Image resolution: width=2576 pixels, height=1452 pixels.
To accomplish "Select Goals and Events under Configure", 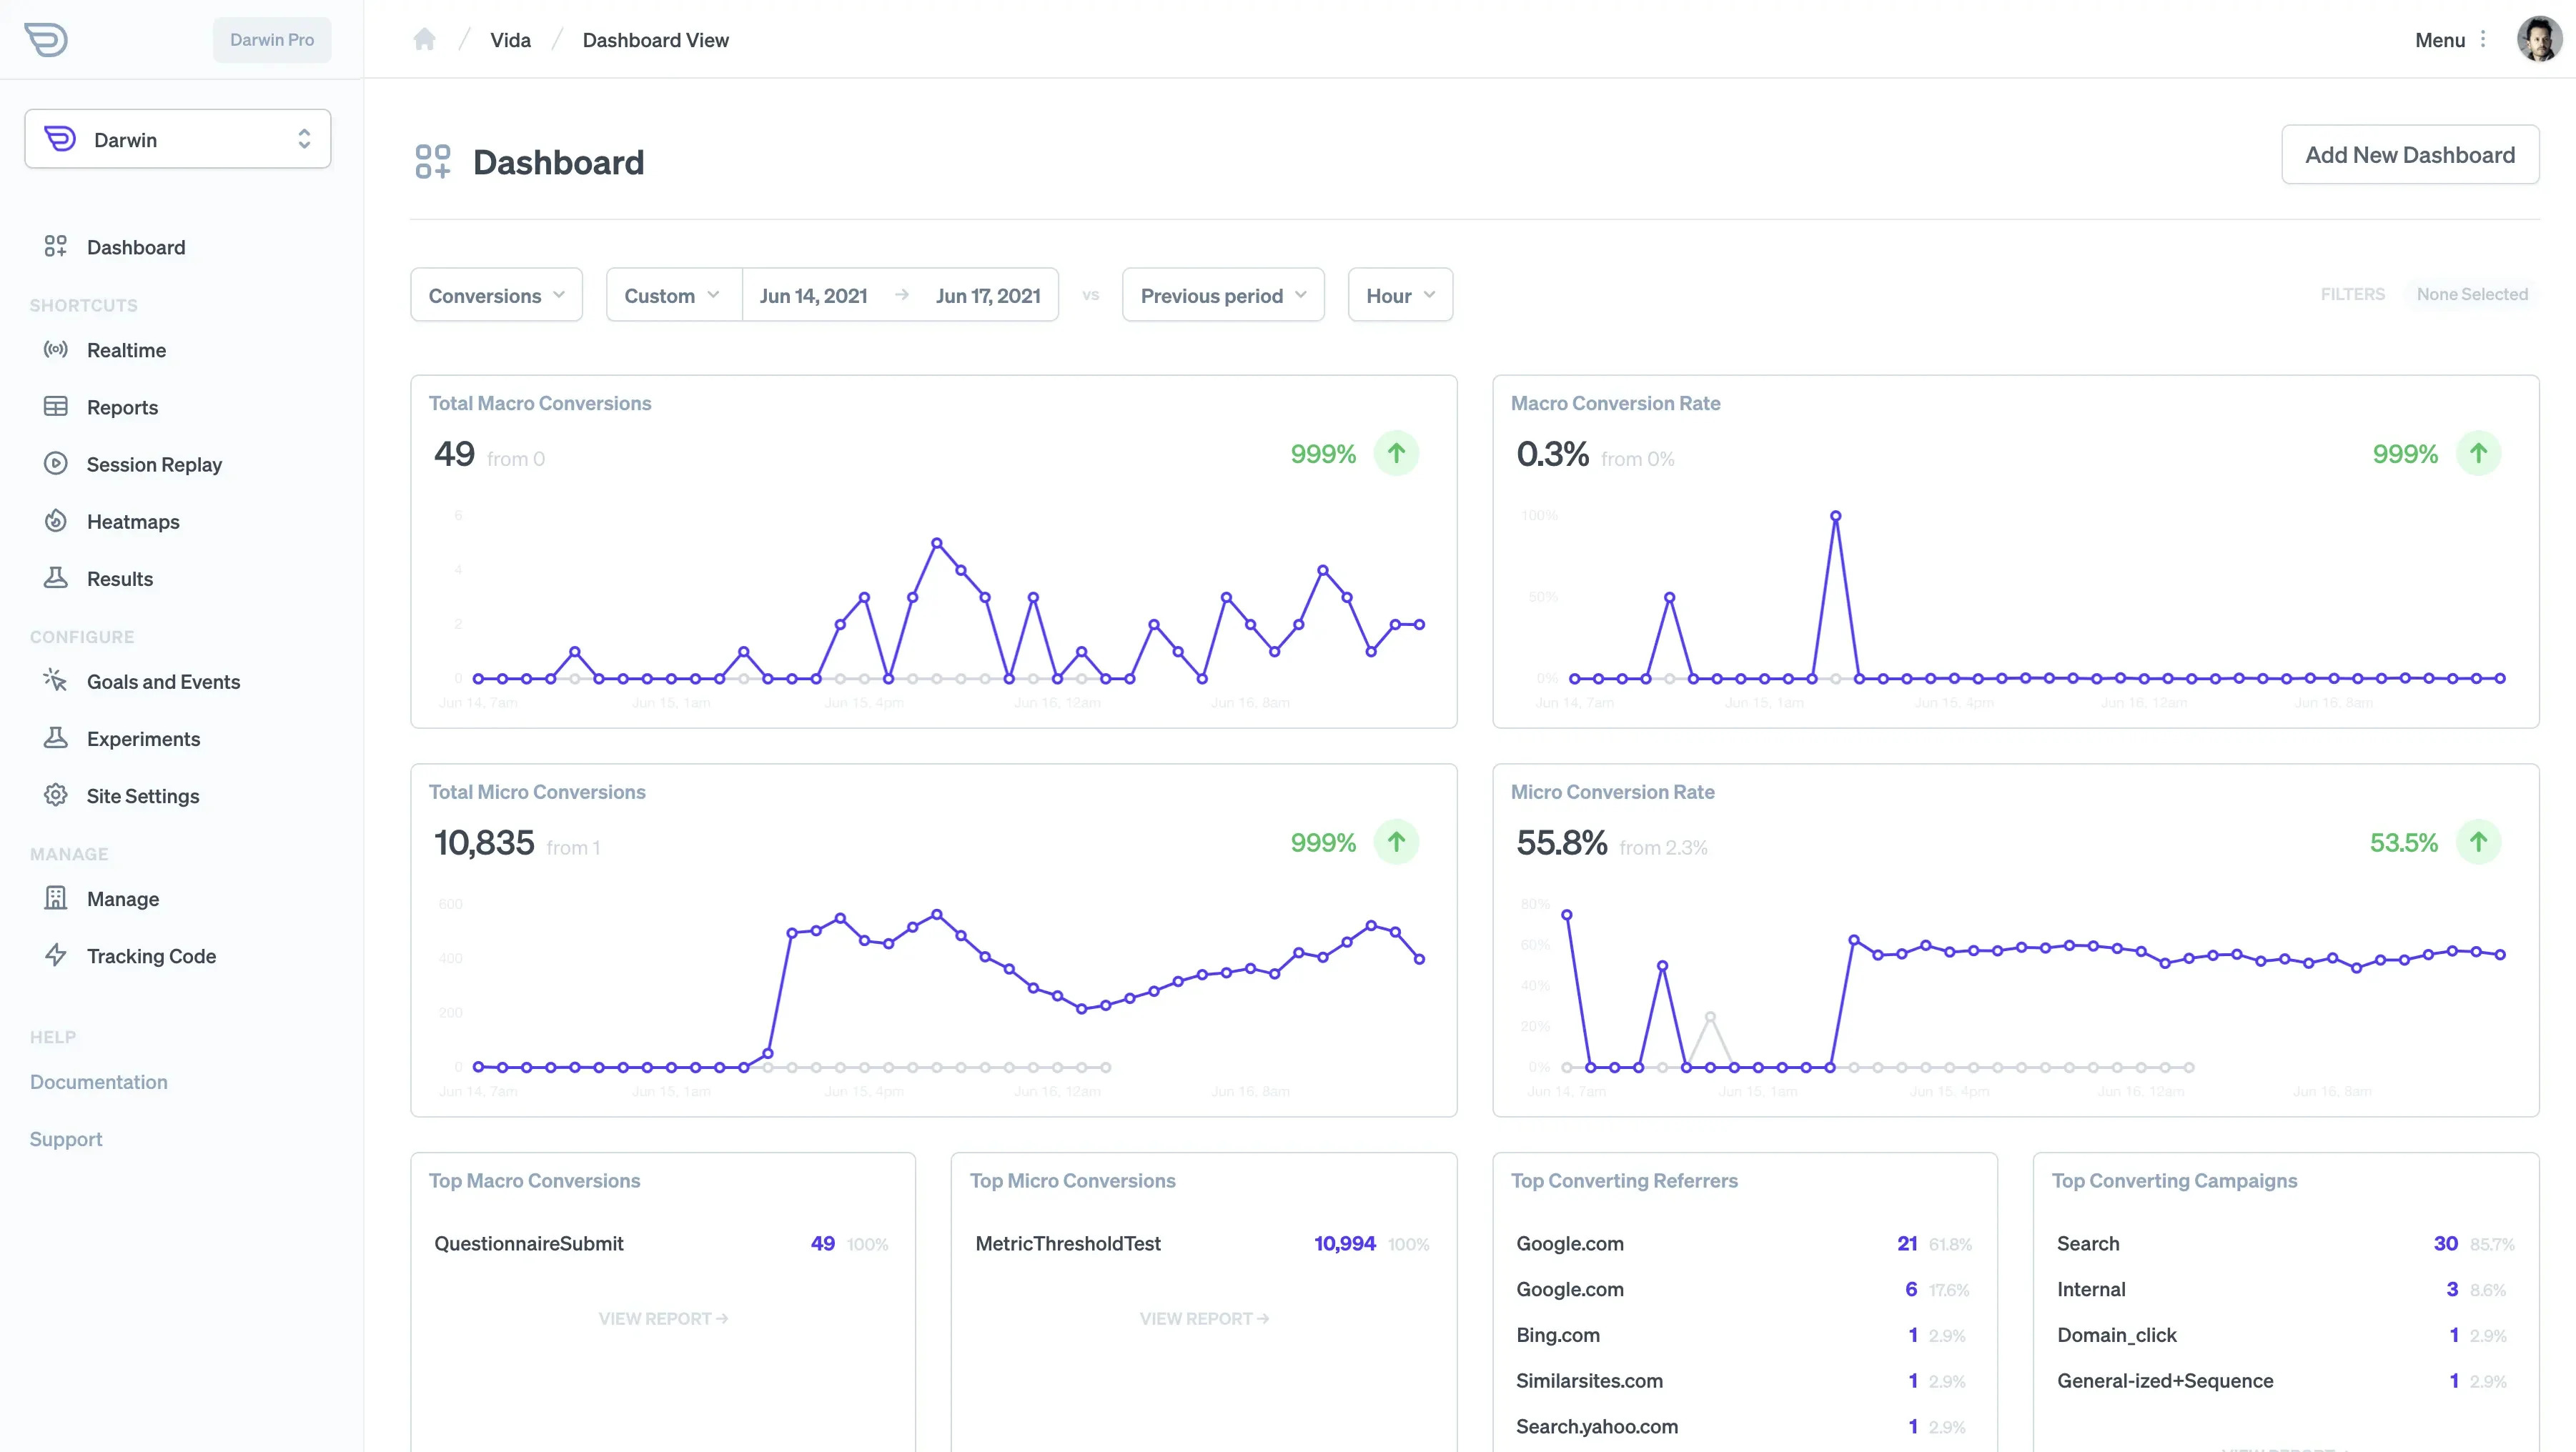I will tap(163, 681).
